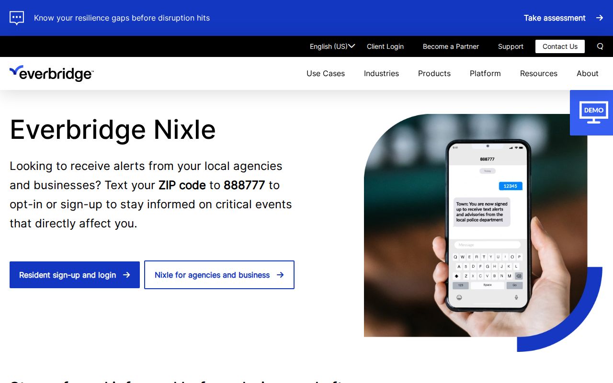This screenshot has width=613, height=383.
Task: Click the Contact Us button
Action: pos(560,46)
